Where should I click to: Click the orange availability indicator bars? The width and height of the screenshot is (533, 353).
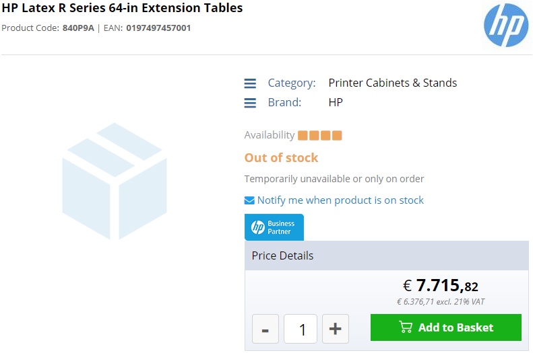[319, 135]
